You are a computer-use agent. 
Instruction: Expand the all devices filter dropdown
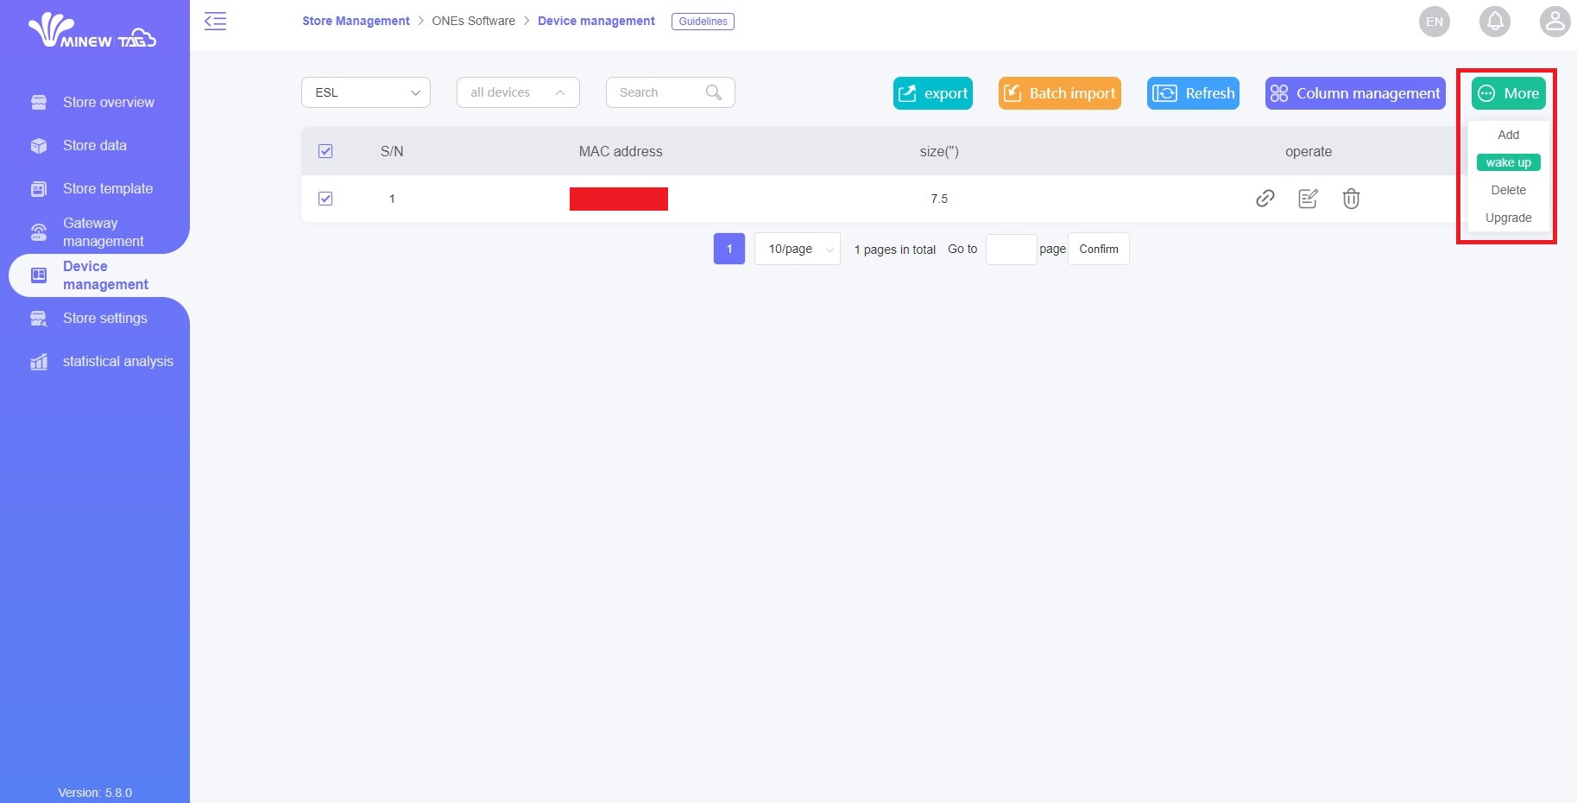pyautogui.click(x=518, y=92)
